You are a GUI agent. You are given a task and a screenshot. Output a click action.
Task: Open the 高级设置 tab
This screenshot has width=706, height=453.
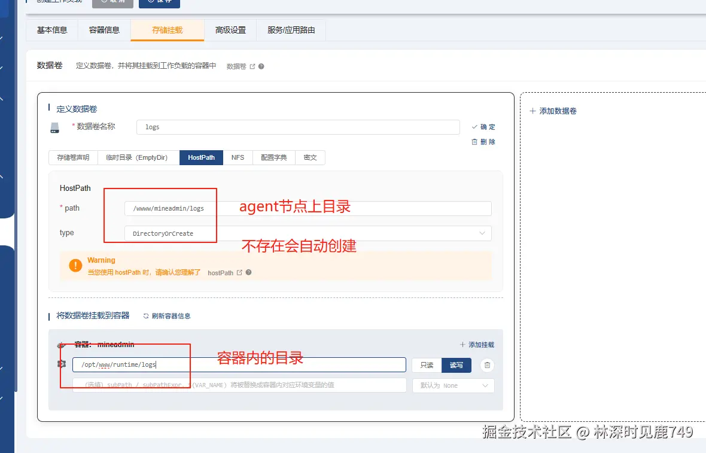[x=230, y=30]
